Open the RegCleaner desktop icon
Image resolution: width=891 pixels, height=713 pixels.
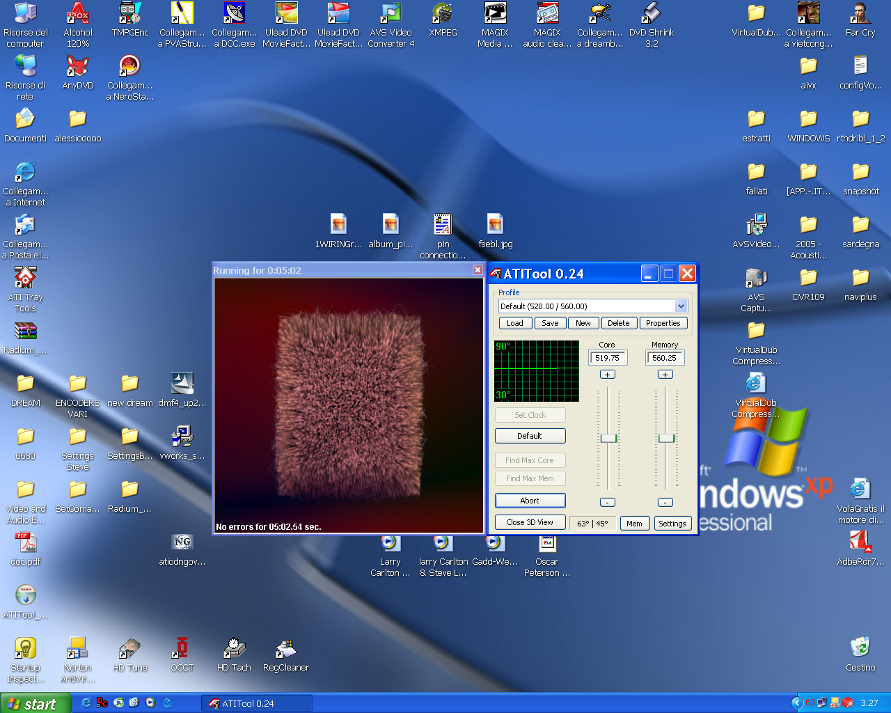click(285, 649)
